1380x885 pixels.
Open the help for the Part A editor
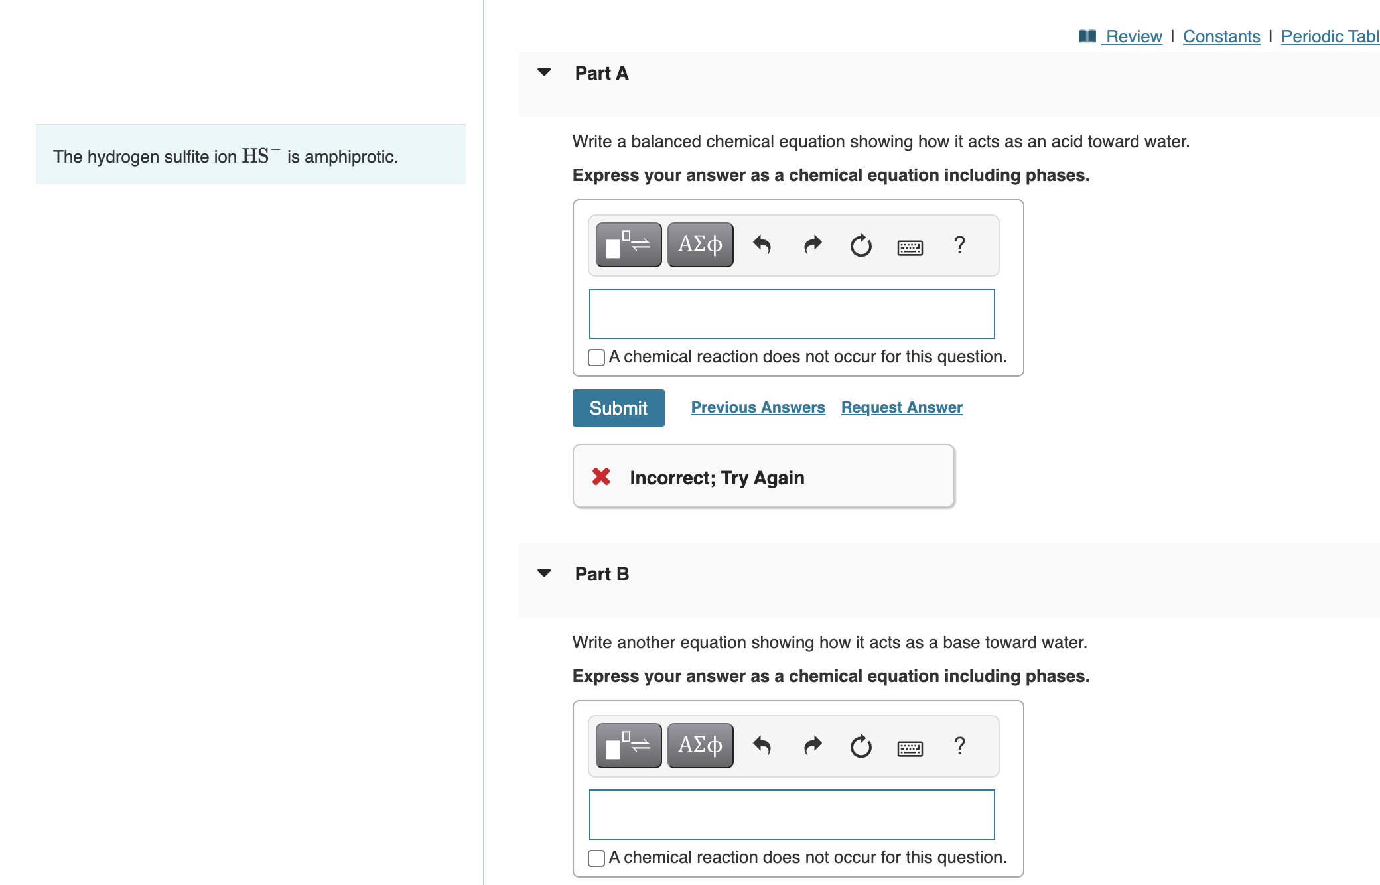959,245
